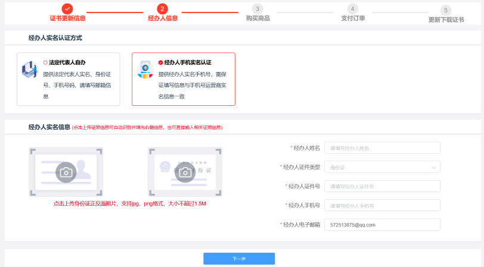This screenshot has width=484, height=267.
Task: Select the 经办人手机实名认证 radio option
Action: [160, 62]
